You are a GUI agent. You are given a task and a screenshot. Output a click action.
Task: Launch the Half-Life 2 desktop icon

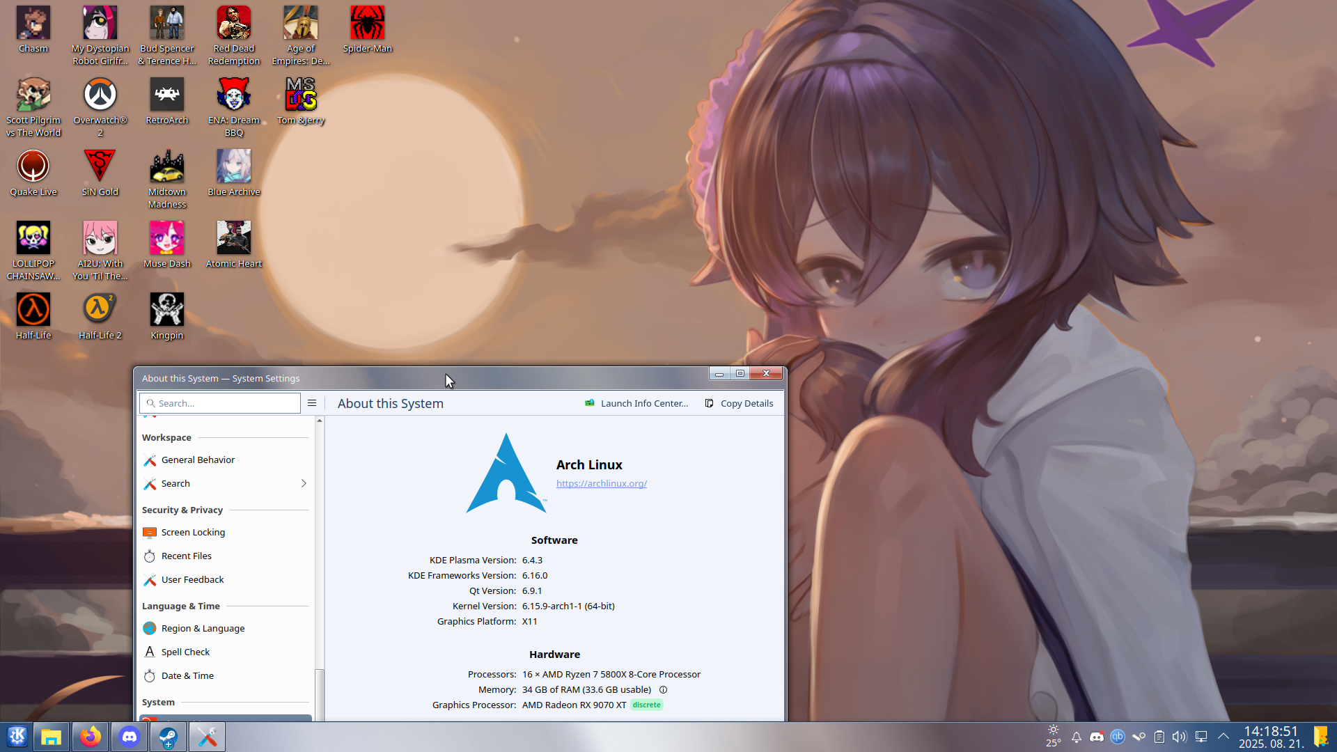coord(100,310)
